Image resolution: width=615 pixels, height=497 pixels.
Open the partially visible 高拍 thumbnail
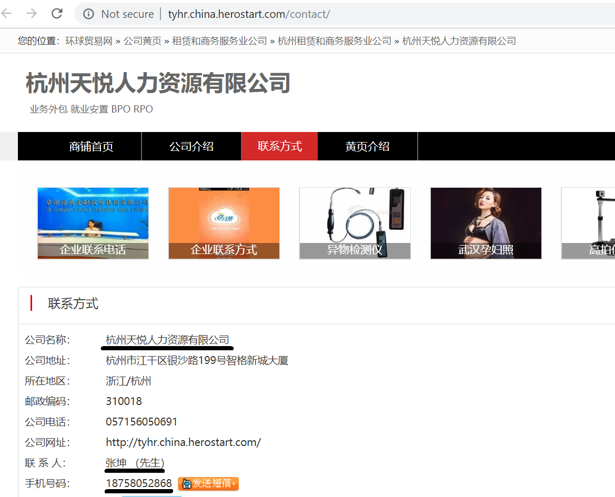(x=588, y=223)
